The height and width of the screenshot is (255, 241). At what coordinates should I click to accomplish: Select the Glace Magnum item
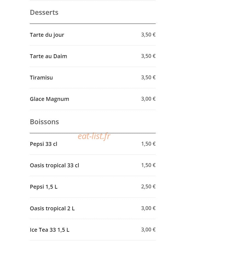coord(49,99)
